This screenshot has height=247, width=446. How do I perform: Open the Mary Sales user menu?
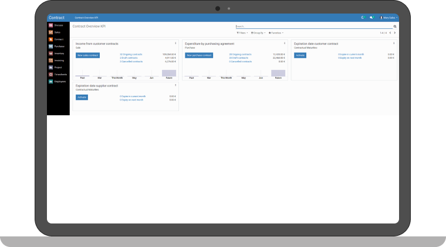point(389,18)
